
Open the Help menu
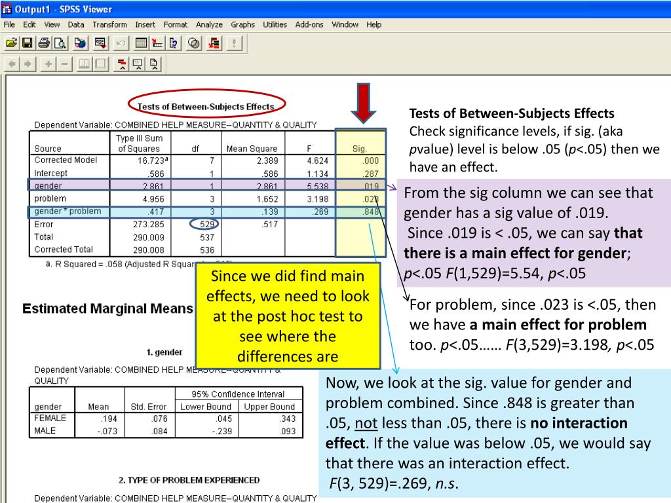374,24
